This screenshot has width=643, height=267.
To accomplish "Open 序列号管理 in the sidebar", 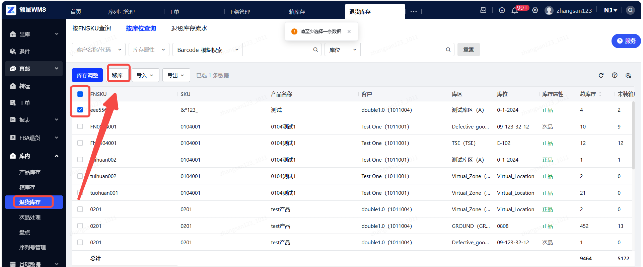I will click(32, 247).
